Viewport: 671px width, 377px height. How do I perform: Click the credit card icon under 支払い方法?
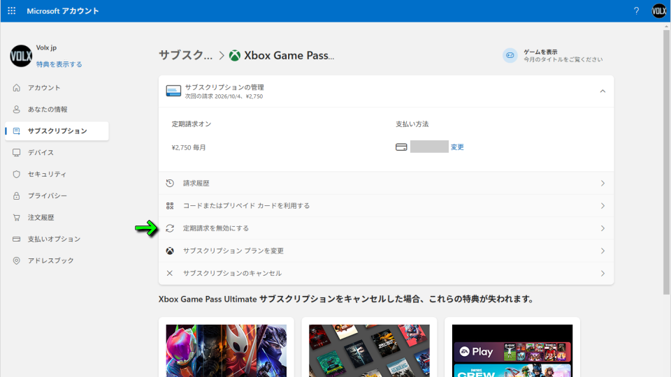401,147
